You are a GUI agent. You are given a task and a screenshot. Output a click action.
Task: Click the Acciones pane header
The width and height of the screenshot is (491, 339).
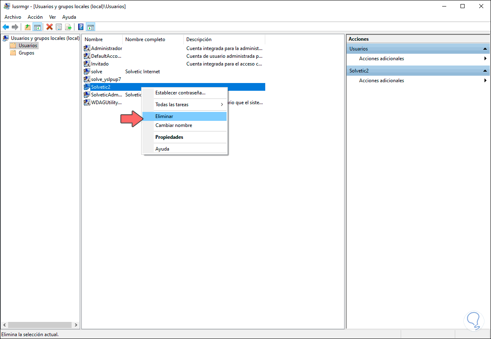tap(418, 39)
